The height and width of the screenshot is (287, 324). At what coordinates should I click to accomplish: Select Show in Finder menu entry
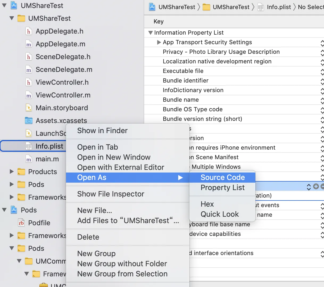(102, 131)
